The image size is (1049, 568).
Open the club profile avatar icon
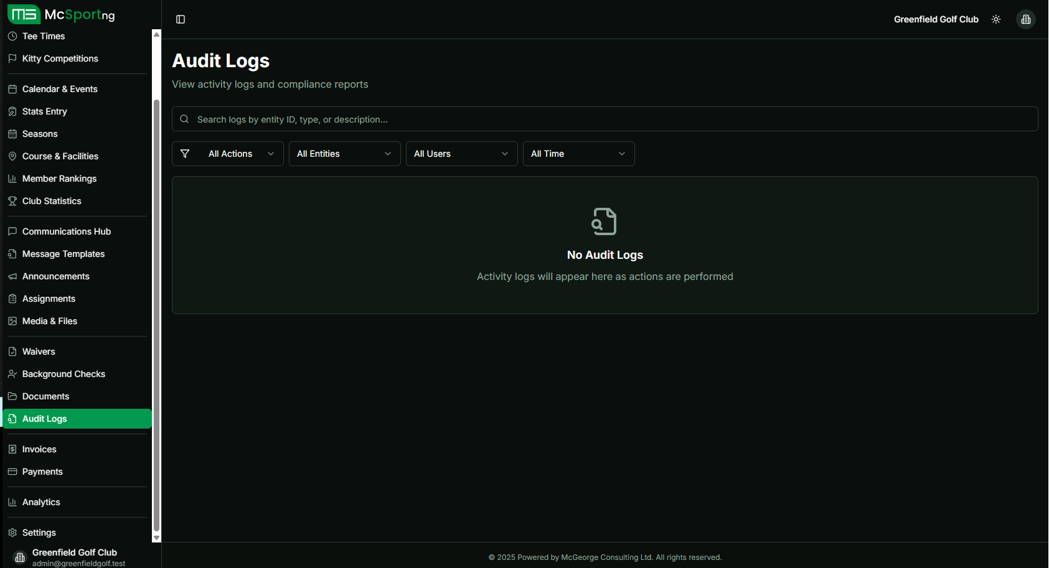1025,19
